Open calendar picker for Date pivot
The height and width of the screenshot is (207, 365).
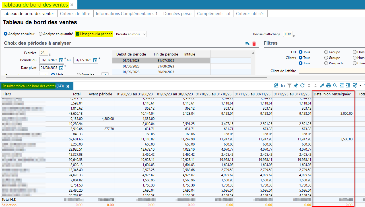(61, 68)
